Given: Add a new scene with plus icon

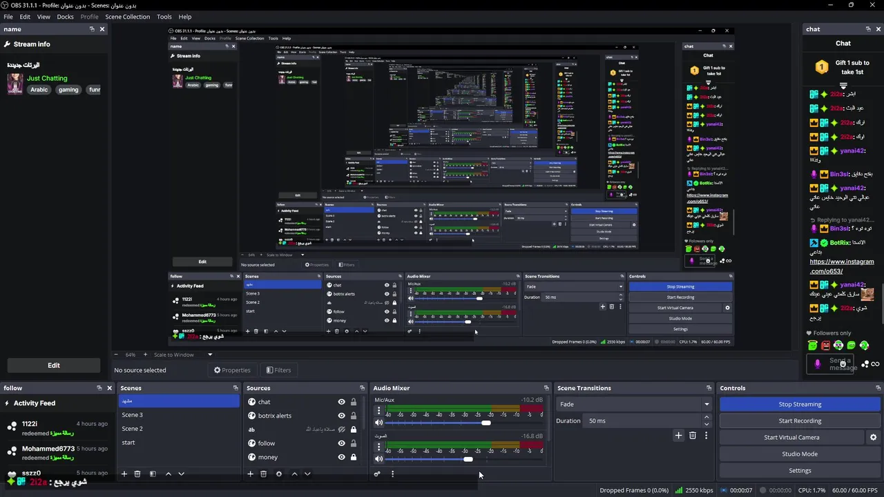Looking at the screenshot, I should (x=124, y=474).
